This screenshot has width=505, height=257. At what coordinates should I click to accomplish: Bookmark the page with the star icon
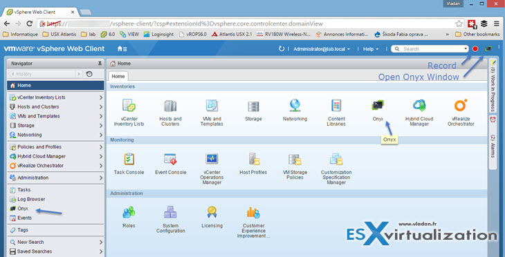(x=459, y=23)
